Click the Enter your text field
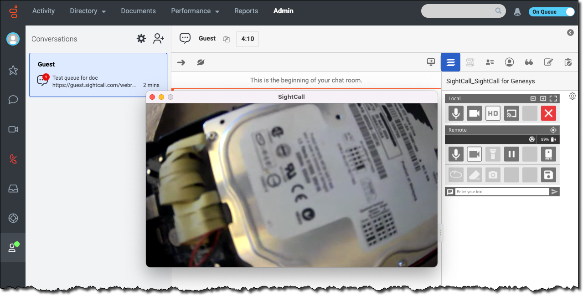Viewport: 583px width, 296px height. pos(502,192)
